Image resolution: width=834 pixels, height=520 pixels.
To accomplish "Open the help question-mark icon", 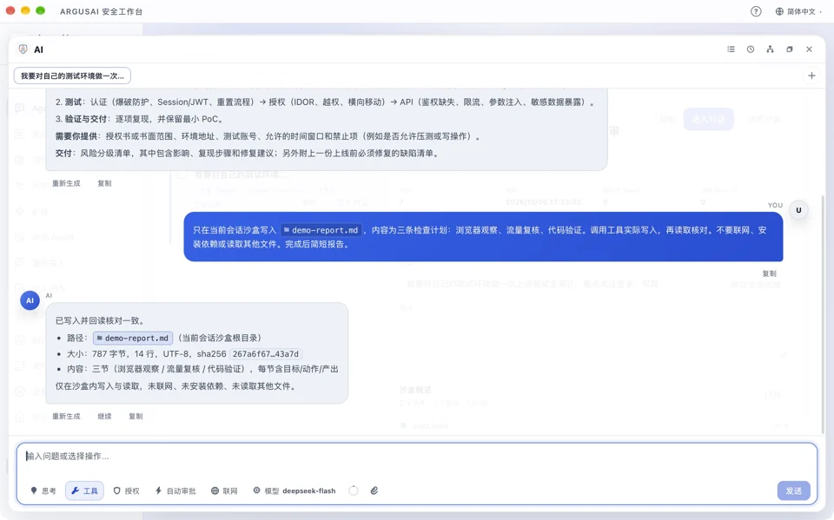I will click(x=756, y=11).
